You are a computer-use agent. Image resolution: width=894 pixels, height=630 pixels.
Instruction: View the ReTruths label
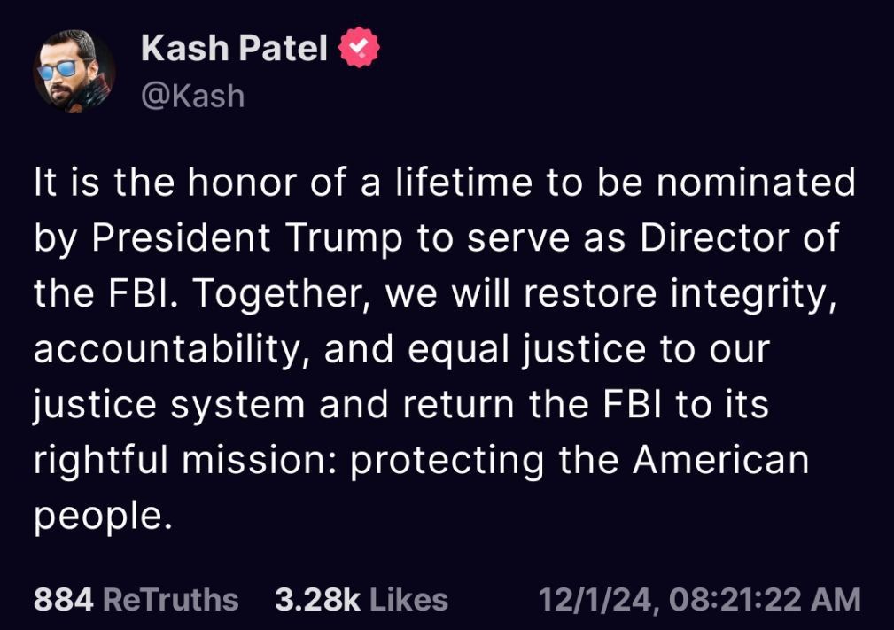coord(171,599)
